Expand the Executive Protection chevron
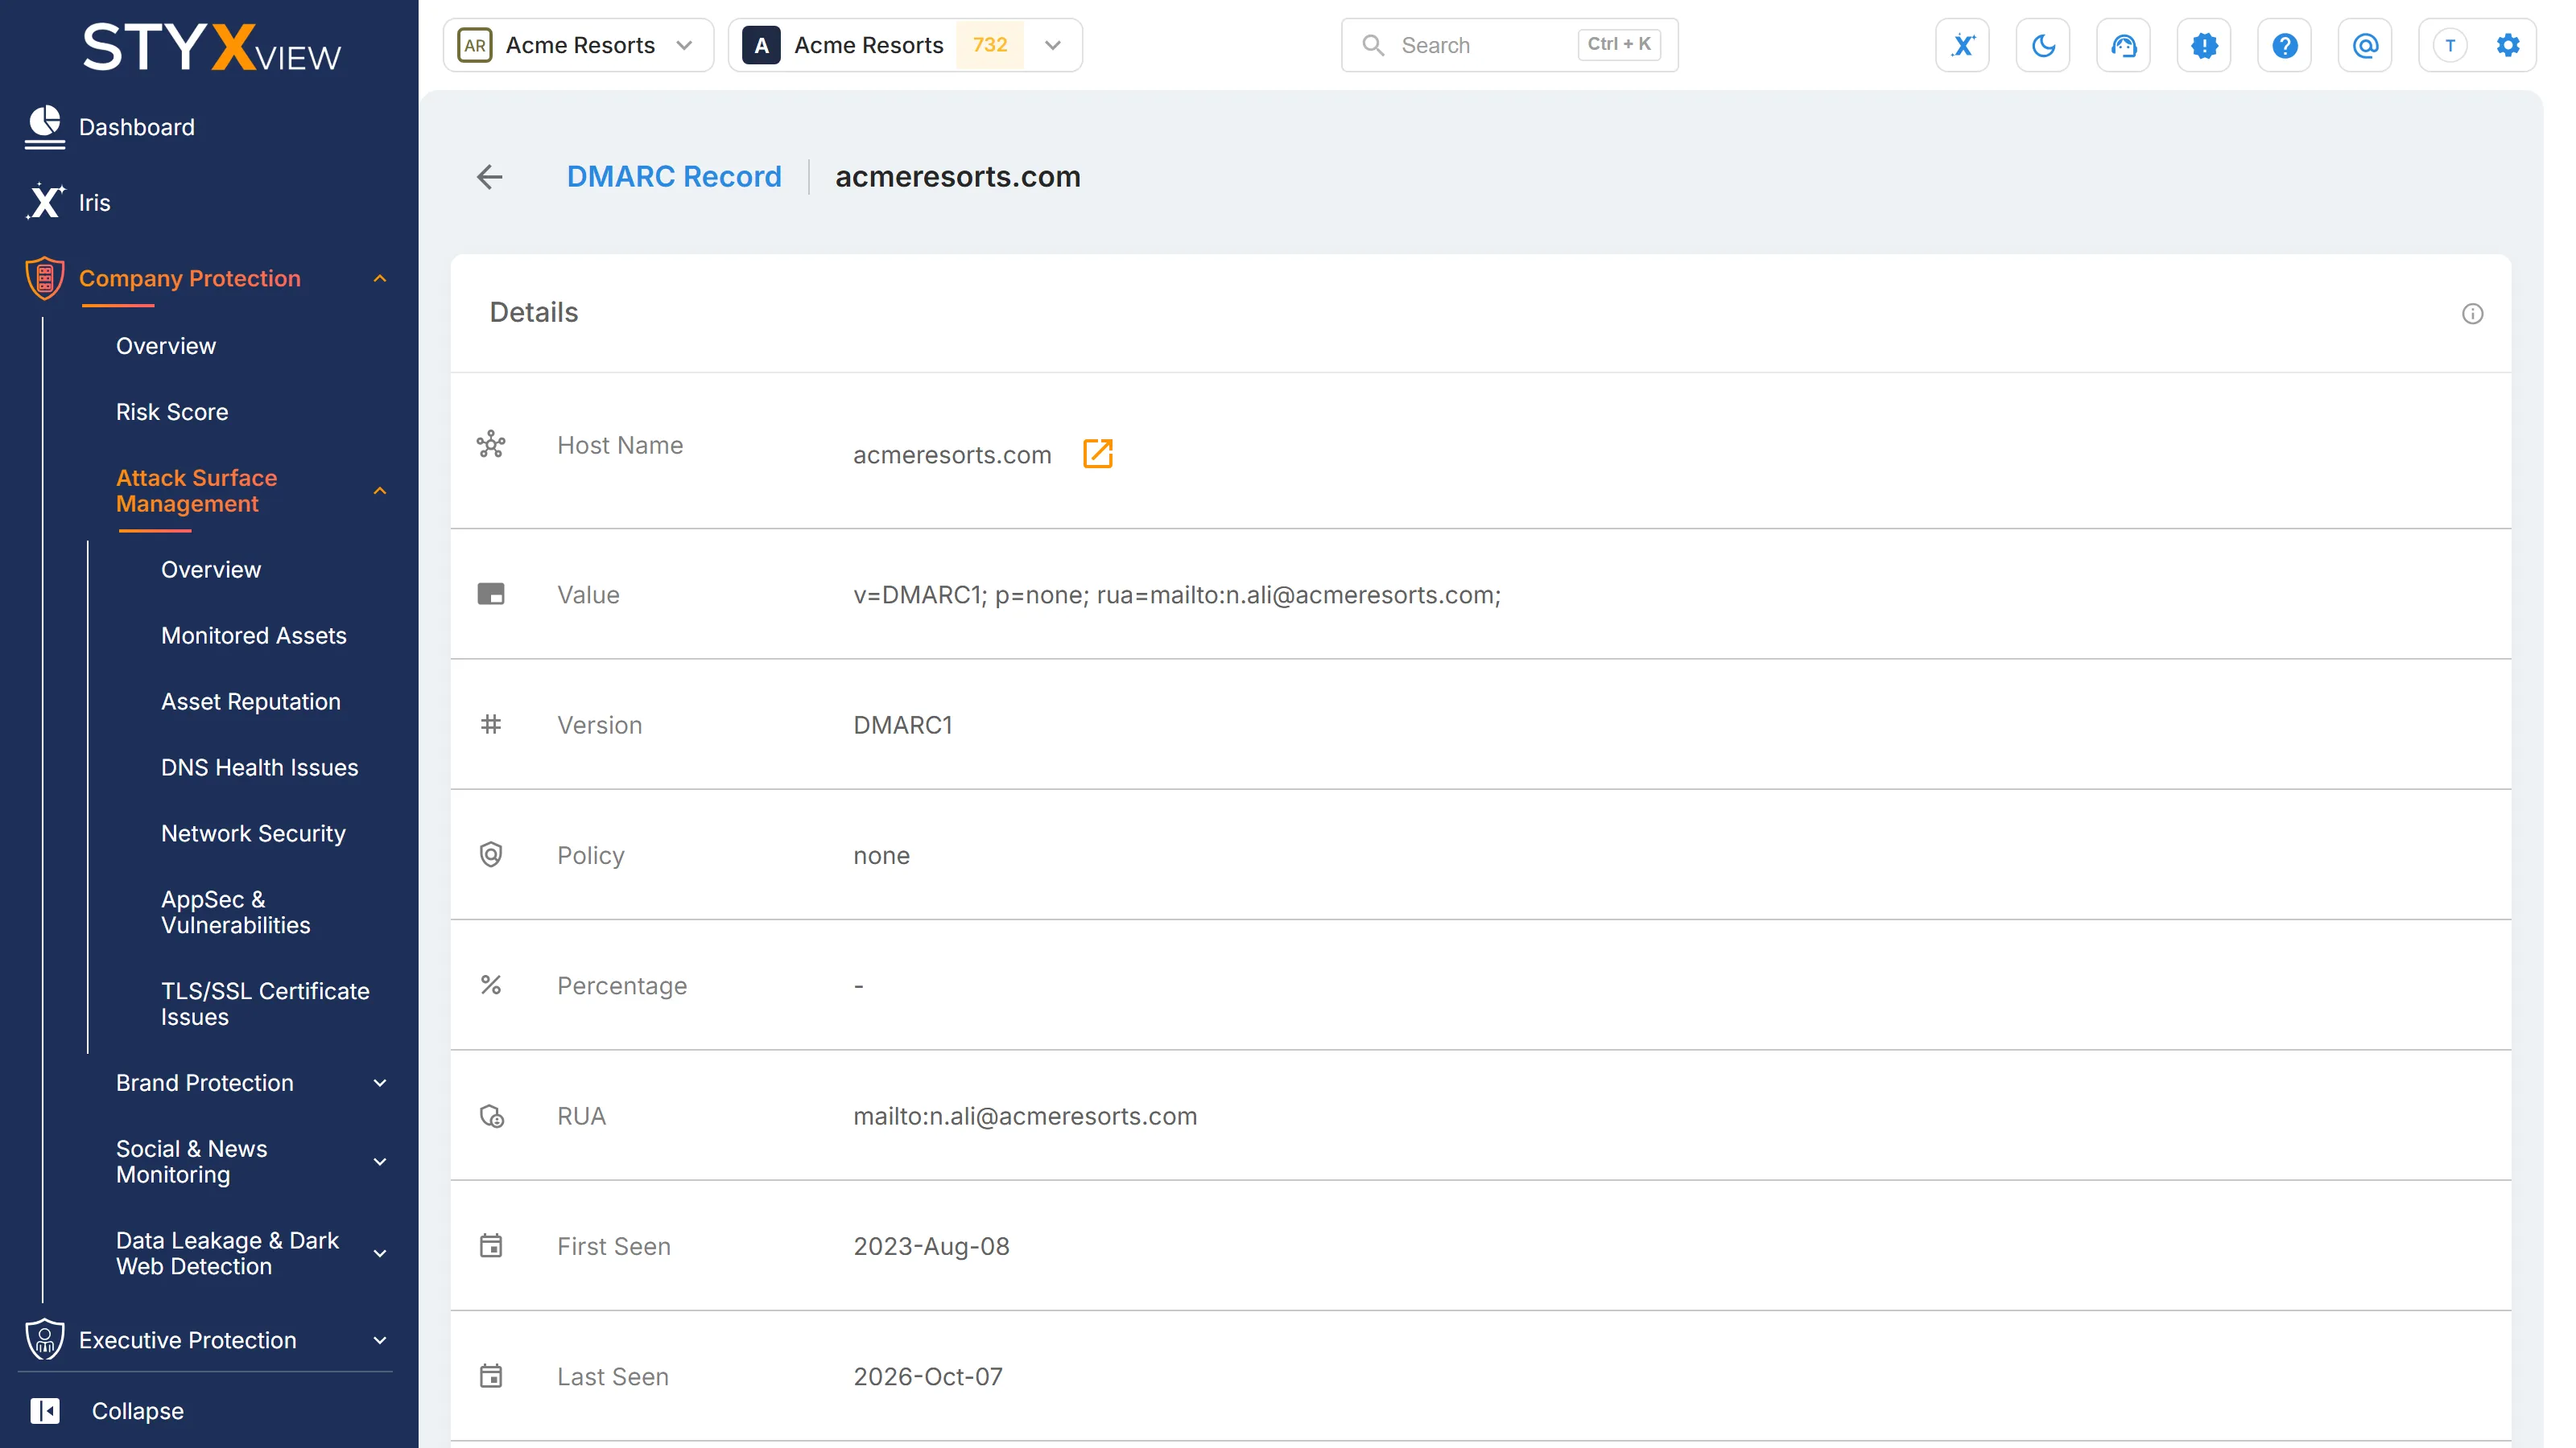 pyautogui.click(x=380, y=1340)
